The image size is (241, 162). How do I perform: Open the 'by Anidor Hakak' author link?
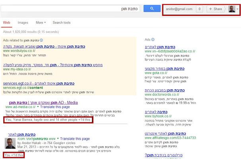tap(29, 143)
